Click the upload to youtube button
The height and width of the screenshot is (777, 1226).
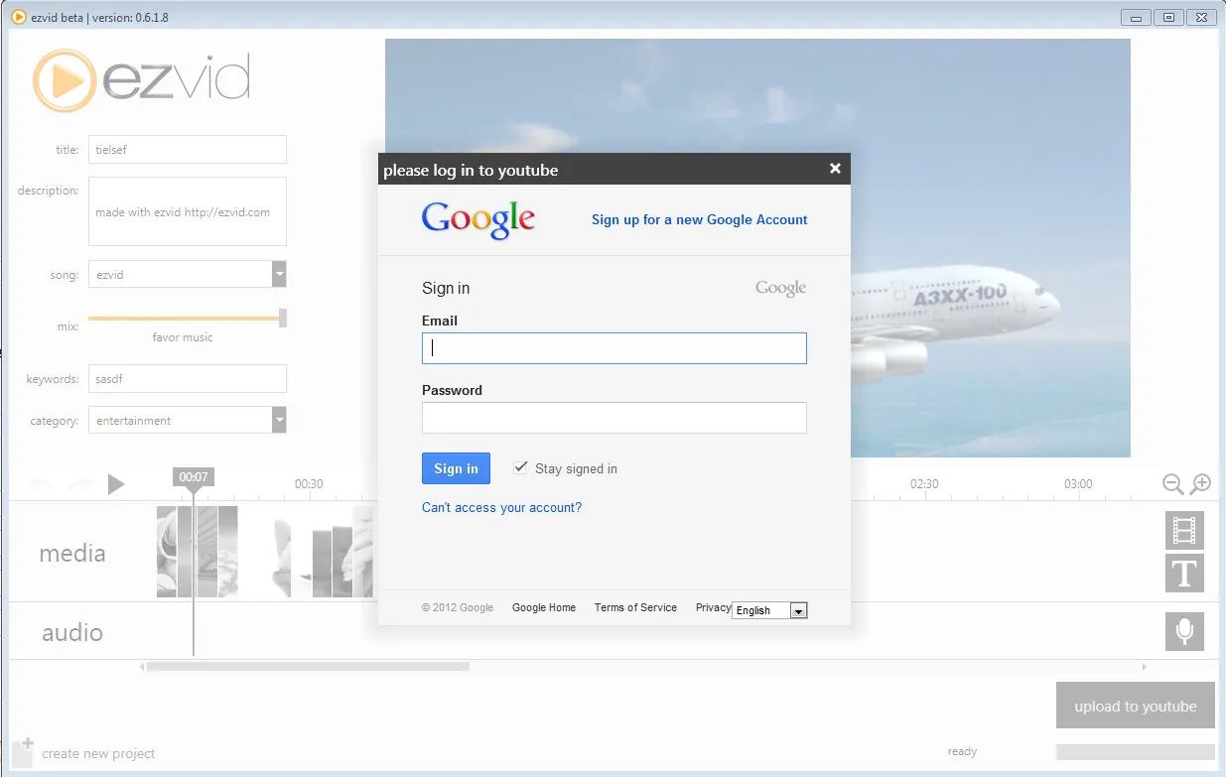pos(1135,707)
